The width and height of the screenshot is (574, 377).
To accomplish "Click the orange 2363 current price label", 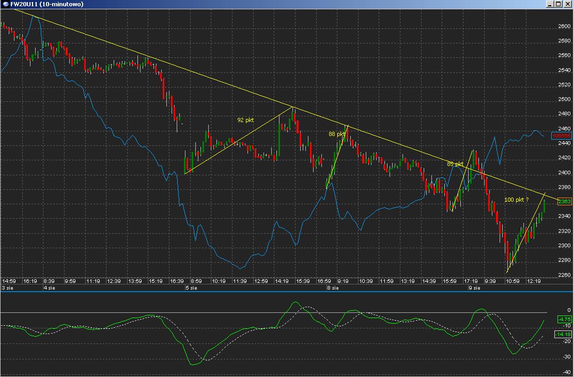I will (x=565, y=202).
